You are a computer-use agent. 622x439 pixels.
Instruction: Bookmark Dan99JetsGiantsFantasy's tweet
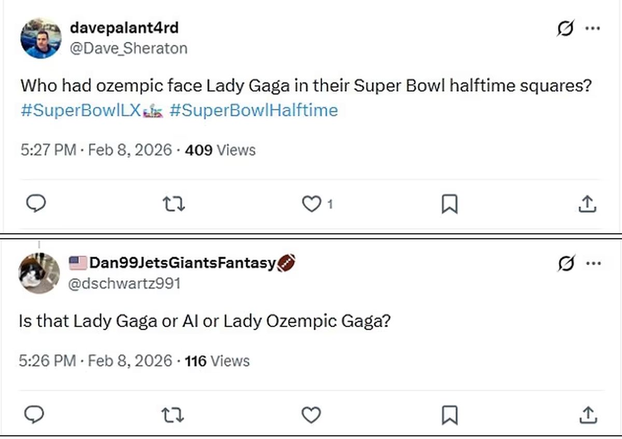[450, 415]
